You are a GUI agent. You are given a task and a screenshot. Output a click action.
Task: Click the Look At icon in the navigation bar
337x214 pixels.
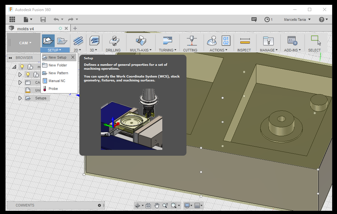pyautogui.click(x=148, y=206)
